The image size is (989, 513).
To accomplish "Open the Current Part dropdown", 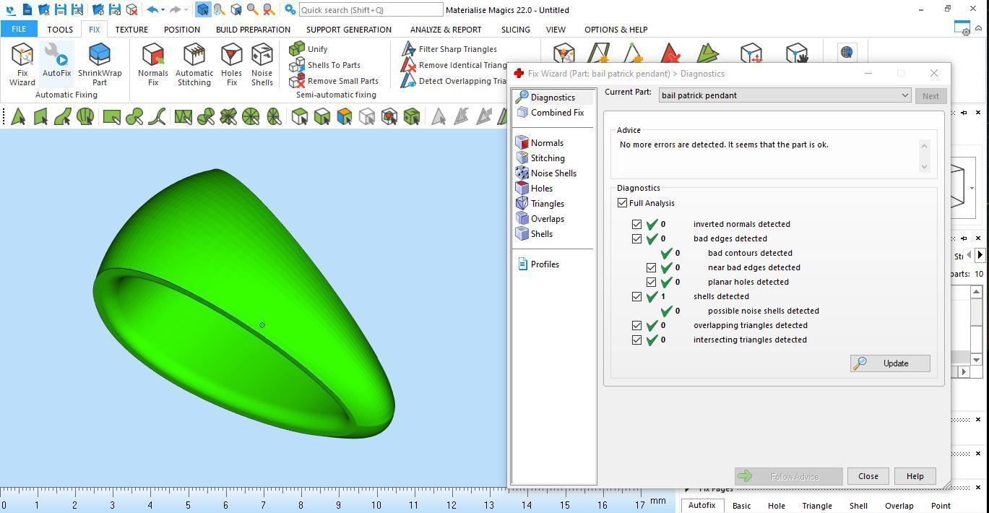I will (785, 95).
